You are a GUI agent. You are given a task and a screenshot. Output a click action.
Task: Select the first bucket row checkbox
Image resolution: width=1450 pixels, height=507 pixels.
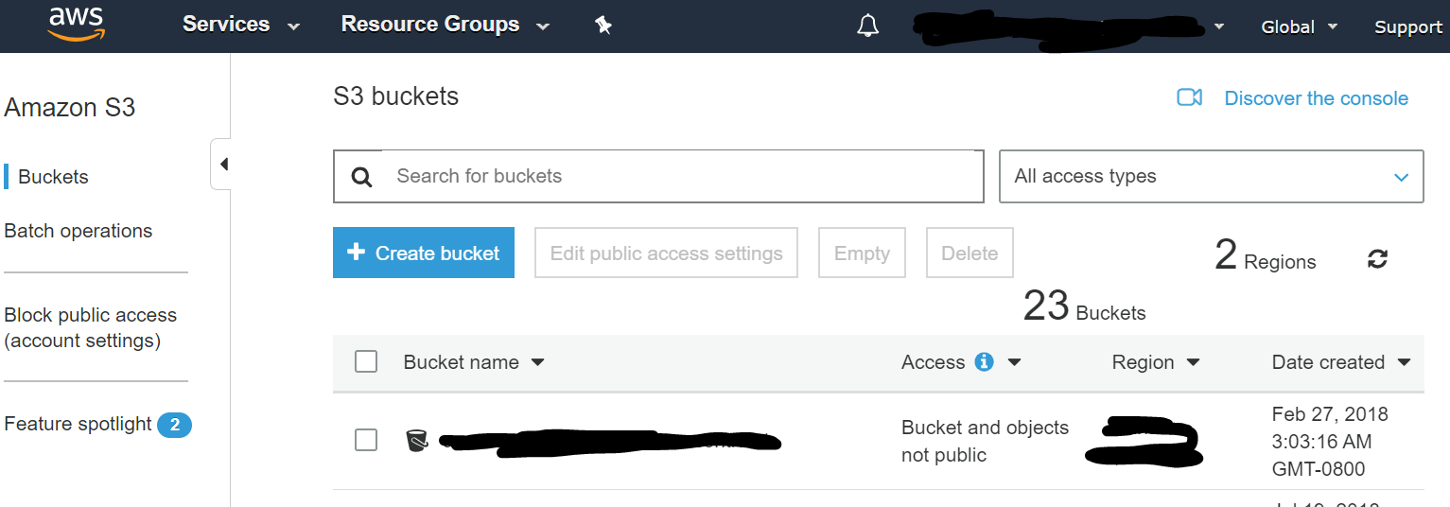(x=366, y=440)
